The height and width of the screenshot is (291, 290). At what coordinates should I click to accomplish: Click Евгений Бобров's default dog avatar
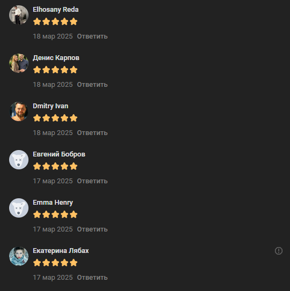coord(19,160)
